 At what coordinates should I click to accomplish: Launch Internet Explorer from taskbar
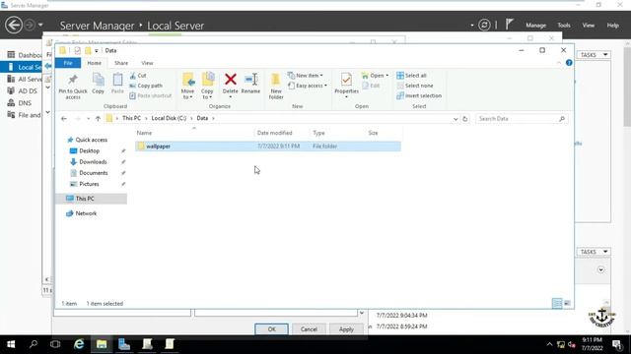[x=79, y=344]
